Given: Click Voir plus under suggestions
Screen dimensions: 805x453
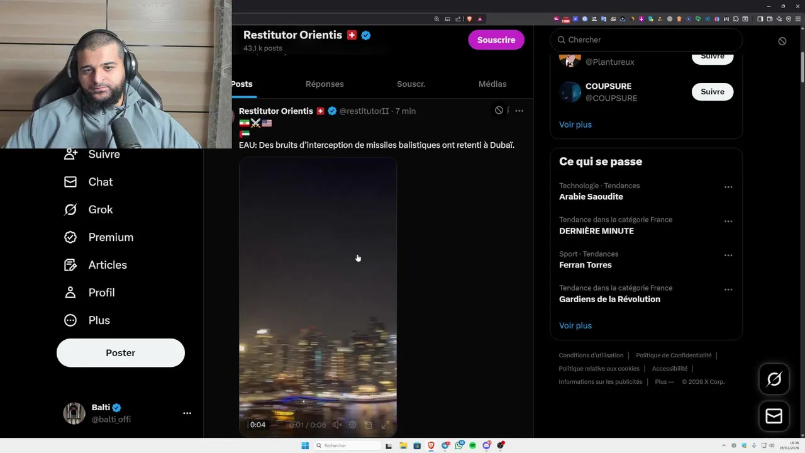Looking at the screenshot, I should click(x=575, y=125).
